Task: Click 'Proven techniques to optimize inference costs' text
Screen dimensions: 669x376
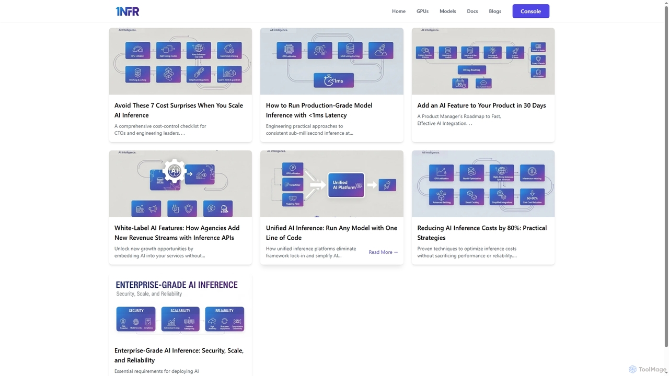Action: coord(467,252)
